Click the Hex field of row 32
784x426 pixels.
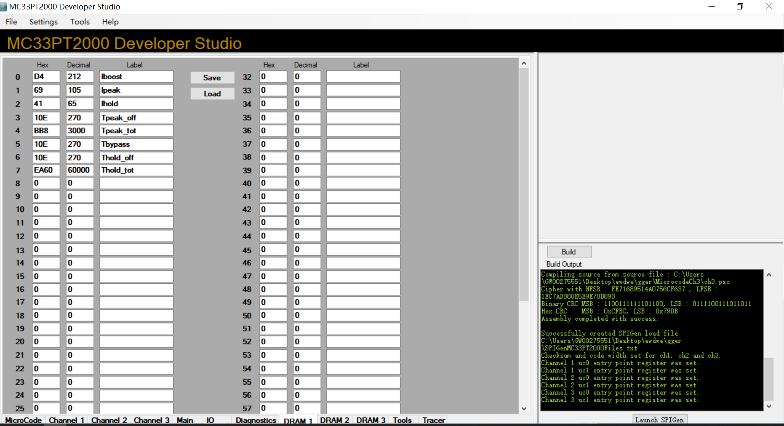273,77
